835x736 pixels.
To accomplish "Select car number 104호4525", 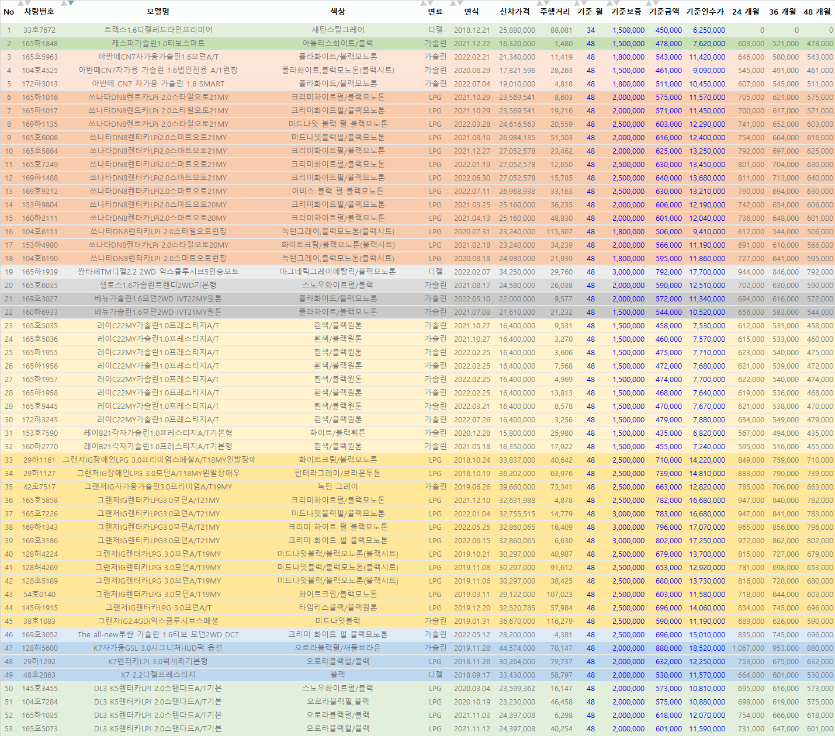I will coord(40,70).
